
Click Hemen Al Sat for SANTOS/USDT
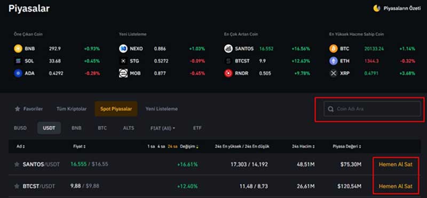coord(396,164)
